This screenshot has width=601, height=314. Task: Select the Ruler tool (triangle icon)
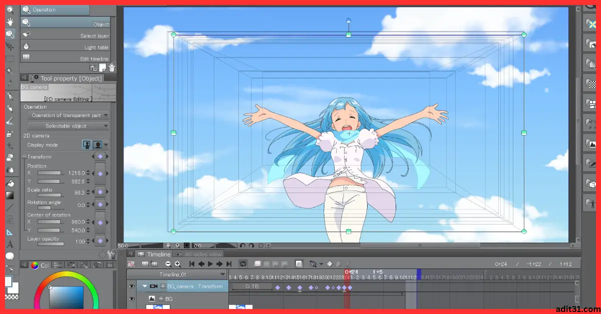click(x=10, y=232)
